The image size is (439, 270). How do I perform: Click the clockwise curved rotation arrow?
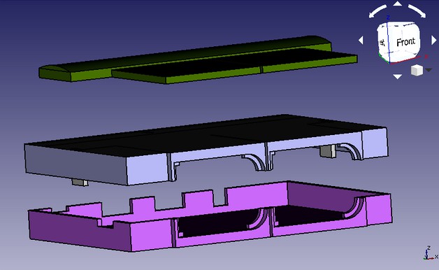417,11
